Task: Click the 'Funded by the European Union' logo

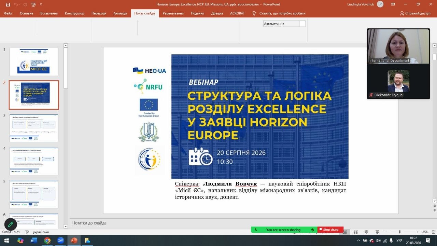Action: coord(149,108)
